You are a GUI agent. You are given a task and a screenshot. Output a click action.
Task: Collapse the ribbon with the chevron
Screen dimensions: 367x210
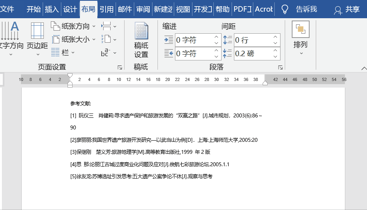pyautogui.click(x=364, y=68)
